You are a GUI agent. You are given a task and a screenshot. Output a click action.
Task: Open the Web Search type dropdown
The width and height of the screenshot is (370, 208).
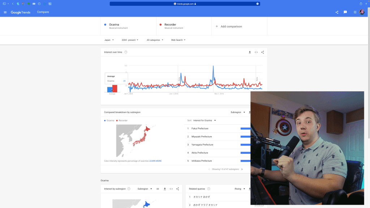coord(178,40)
